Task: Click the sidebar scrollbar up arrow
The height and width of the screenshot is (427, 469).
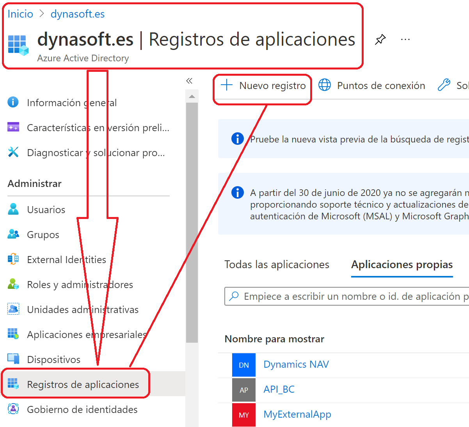Action: click(192, 96)
